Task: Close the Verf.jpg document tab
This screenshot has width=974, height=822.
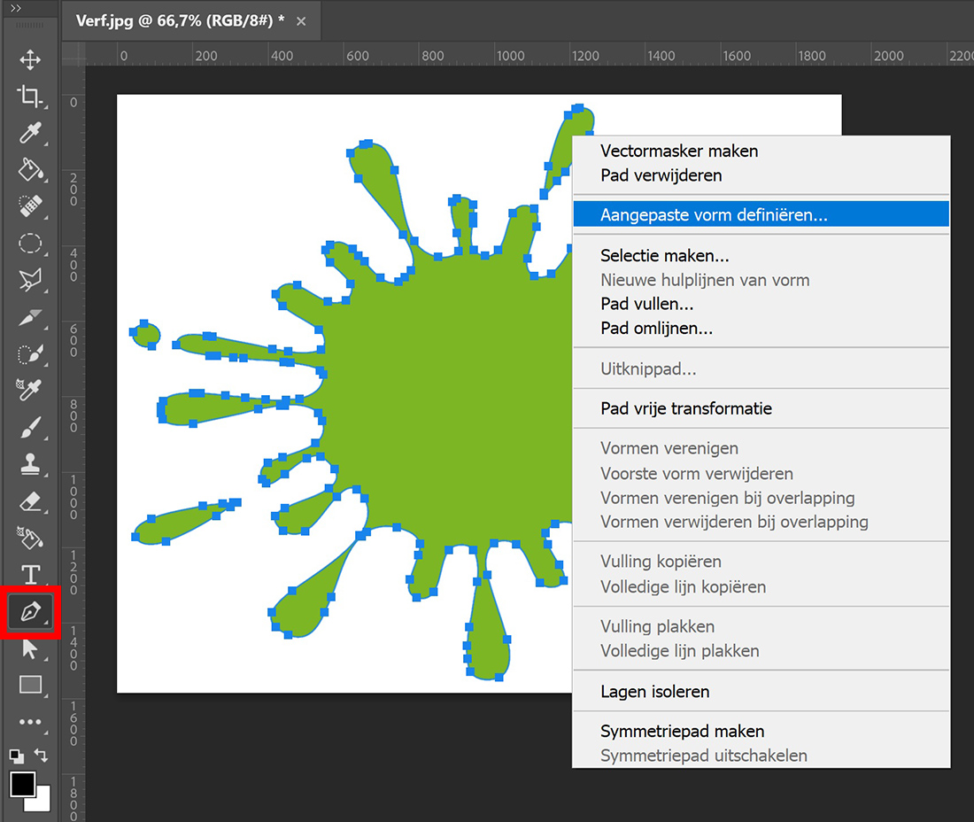Action: click(301, 20)
